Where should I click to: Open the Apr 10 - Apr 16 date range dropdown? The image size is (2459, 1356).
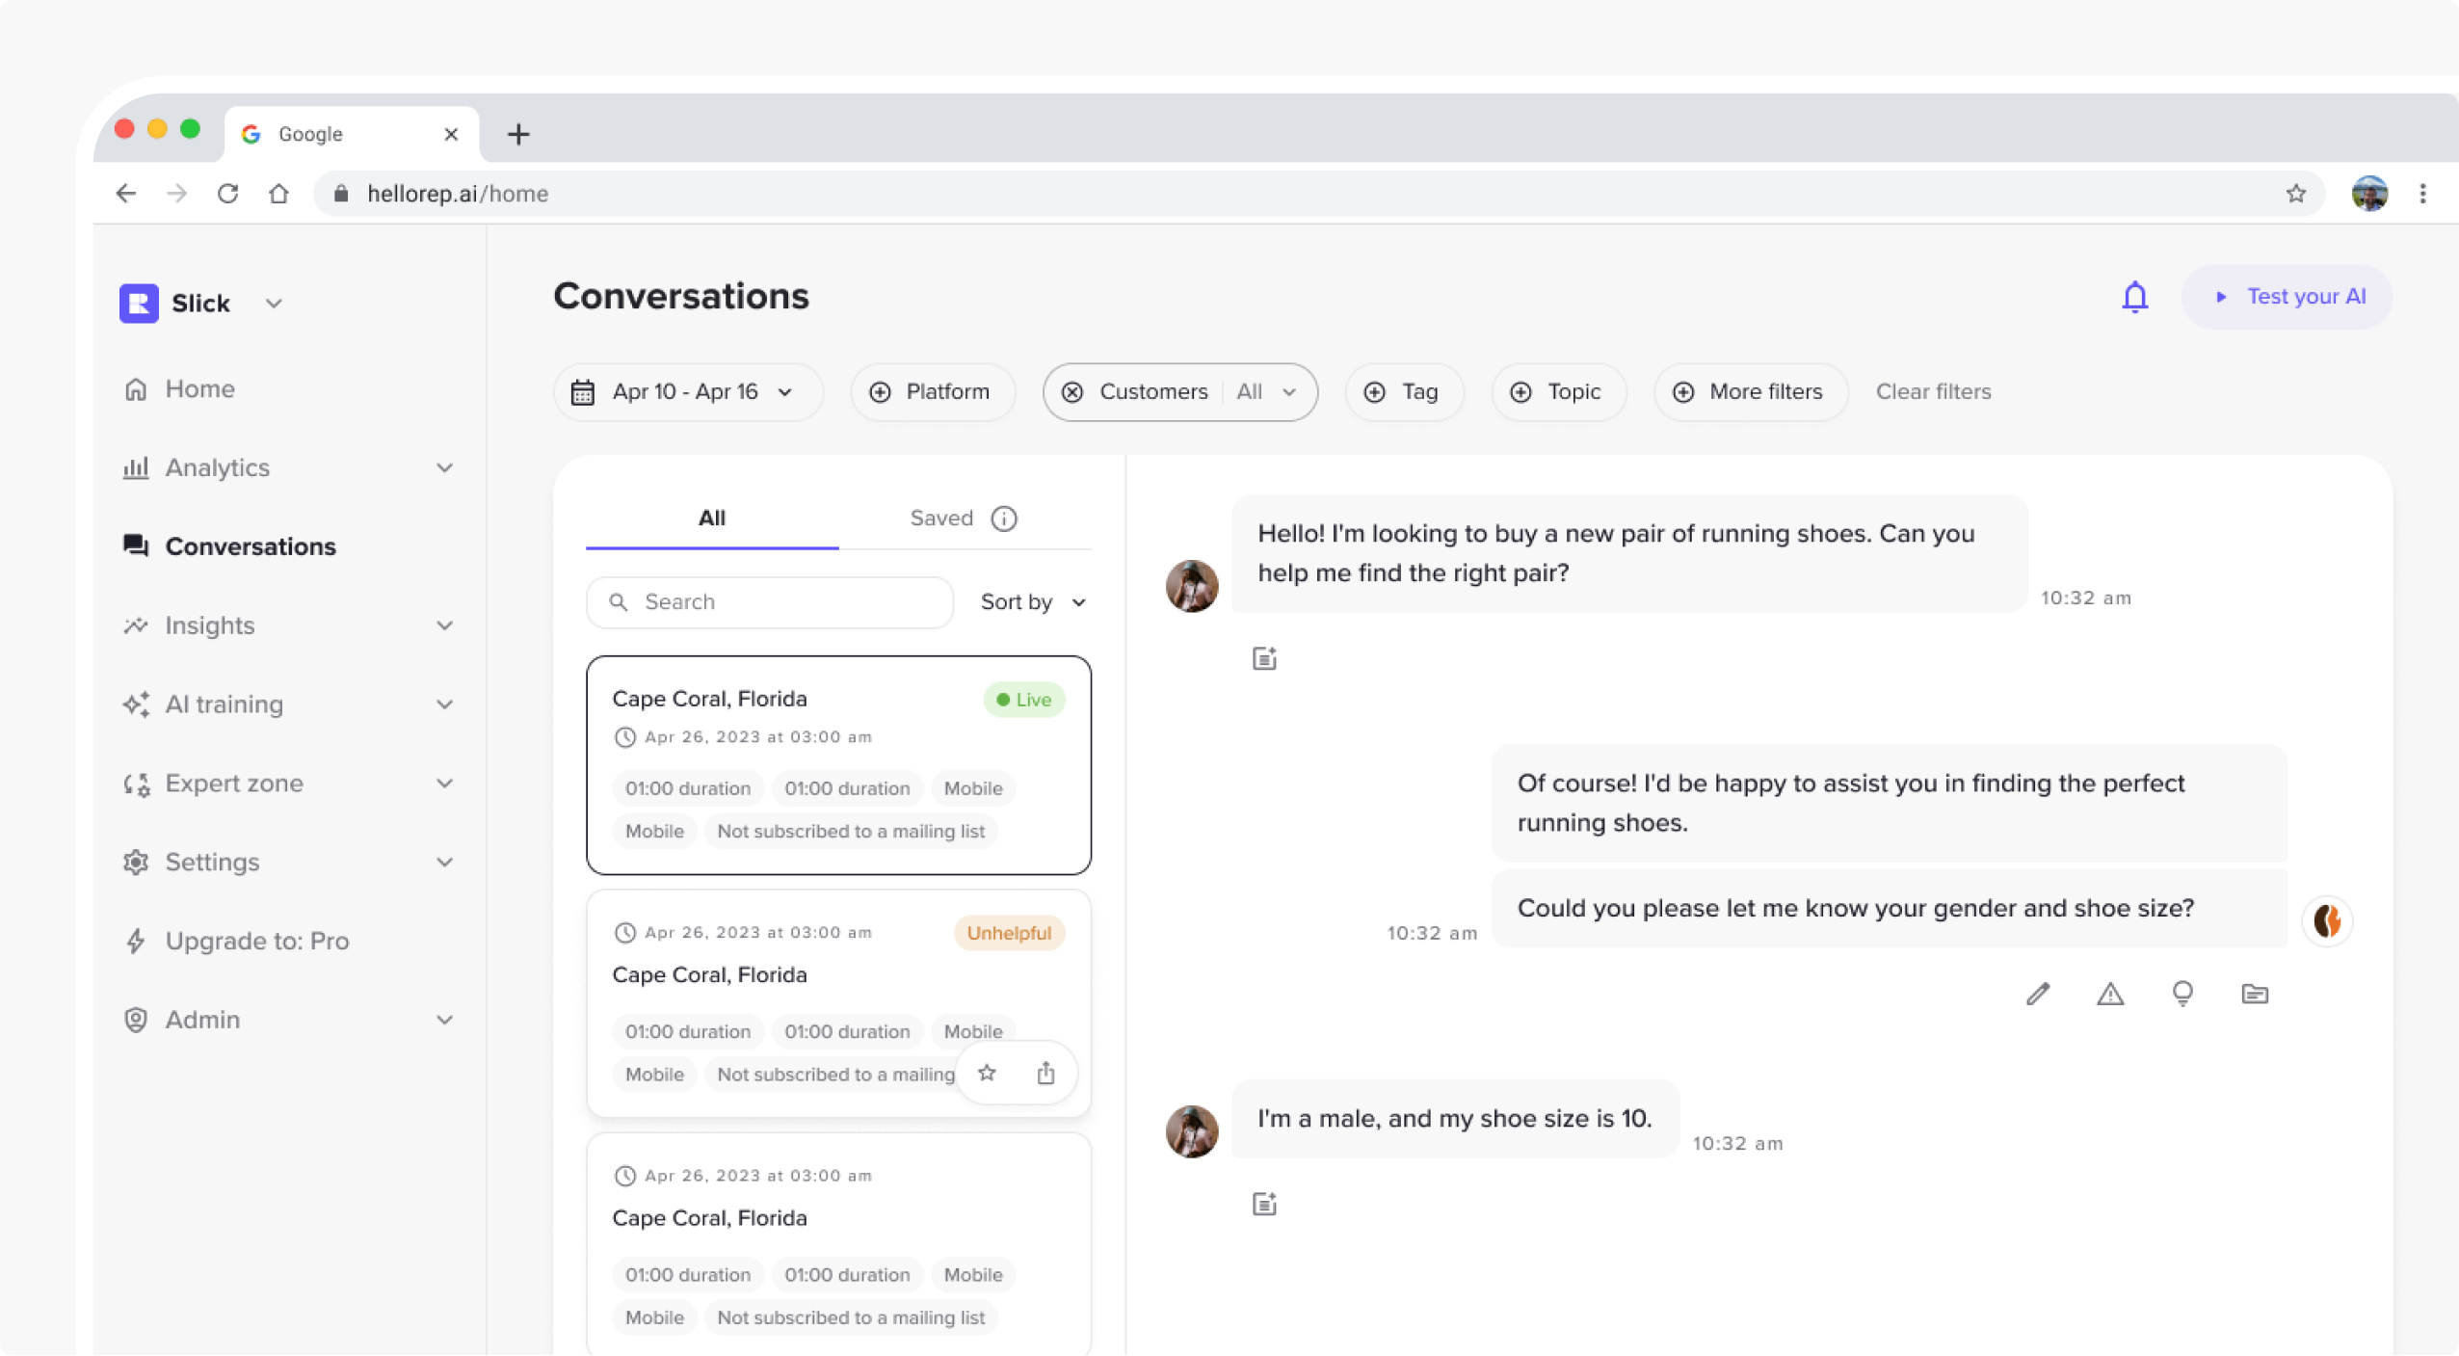point(688,392)
